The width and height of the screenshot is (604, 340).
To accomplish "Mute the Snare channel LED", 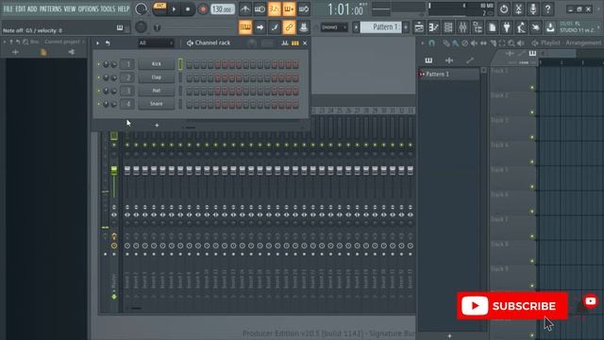I will coord(98,104).
